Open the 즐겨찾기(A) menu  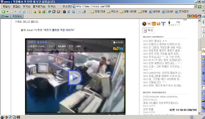pyautogui.click(x=39, y=6)
